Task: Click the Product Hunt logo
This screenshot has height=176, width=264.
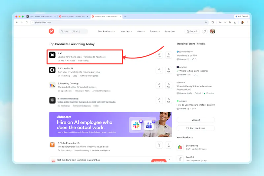Action: point(51,31)
